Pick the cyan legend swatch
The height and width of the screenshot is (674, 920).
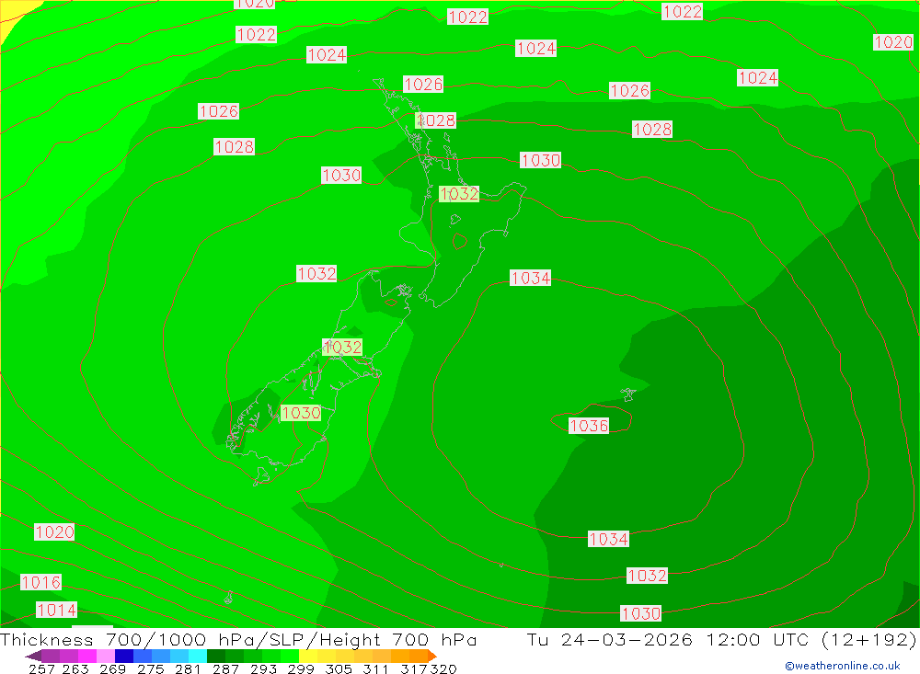(198, 656)
